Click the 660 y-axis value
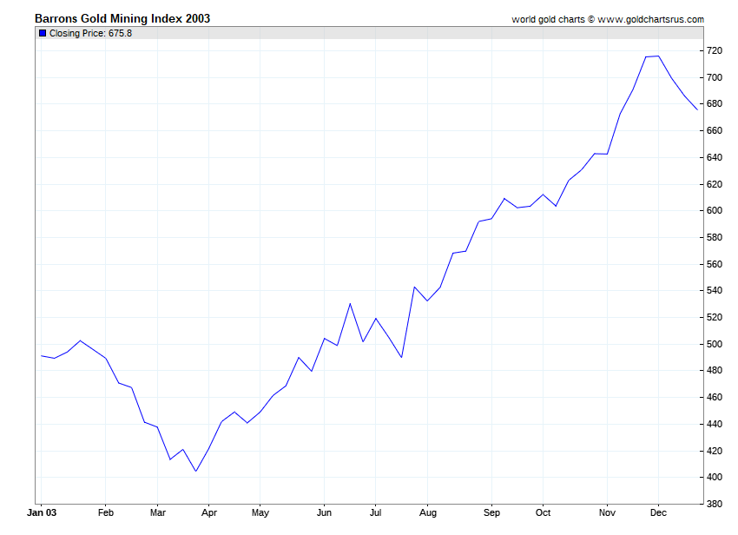The width and height of the screenshot is (738, 535). (x=714, y=130)
